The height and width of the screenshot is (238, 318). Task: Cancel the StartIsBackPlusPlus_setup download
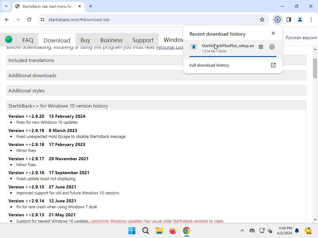(x=272, y=47)
